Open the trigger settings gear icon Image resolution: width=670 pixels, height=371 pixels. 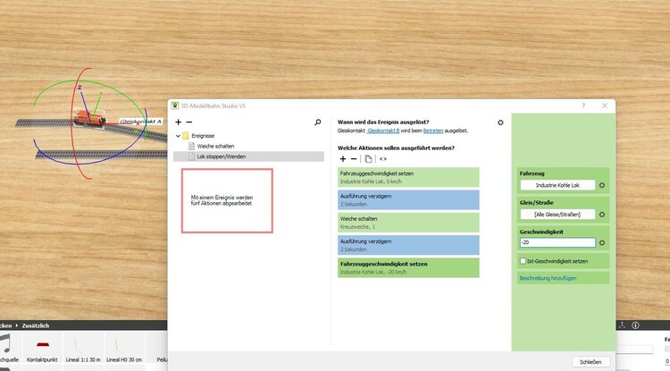pyautogui.click(x=500, y=122)
